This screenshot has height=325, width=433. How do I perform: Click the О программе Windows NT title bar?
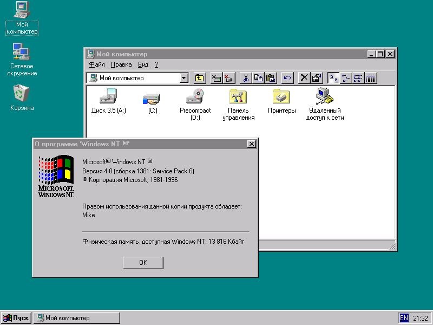tap(145, 144)
